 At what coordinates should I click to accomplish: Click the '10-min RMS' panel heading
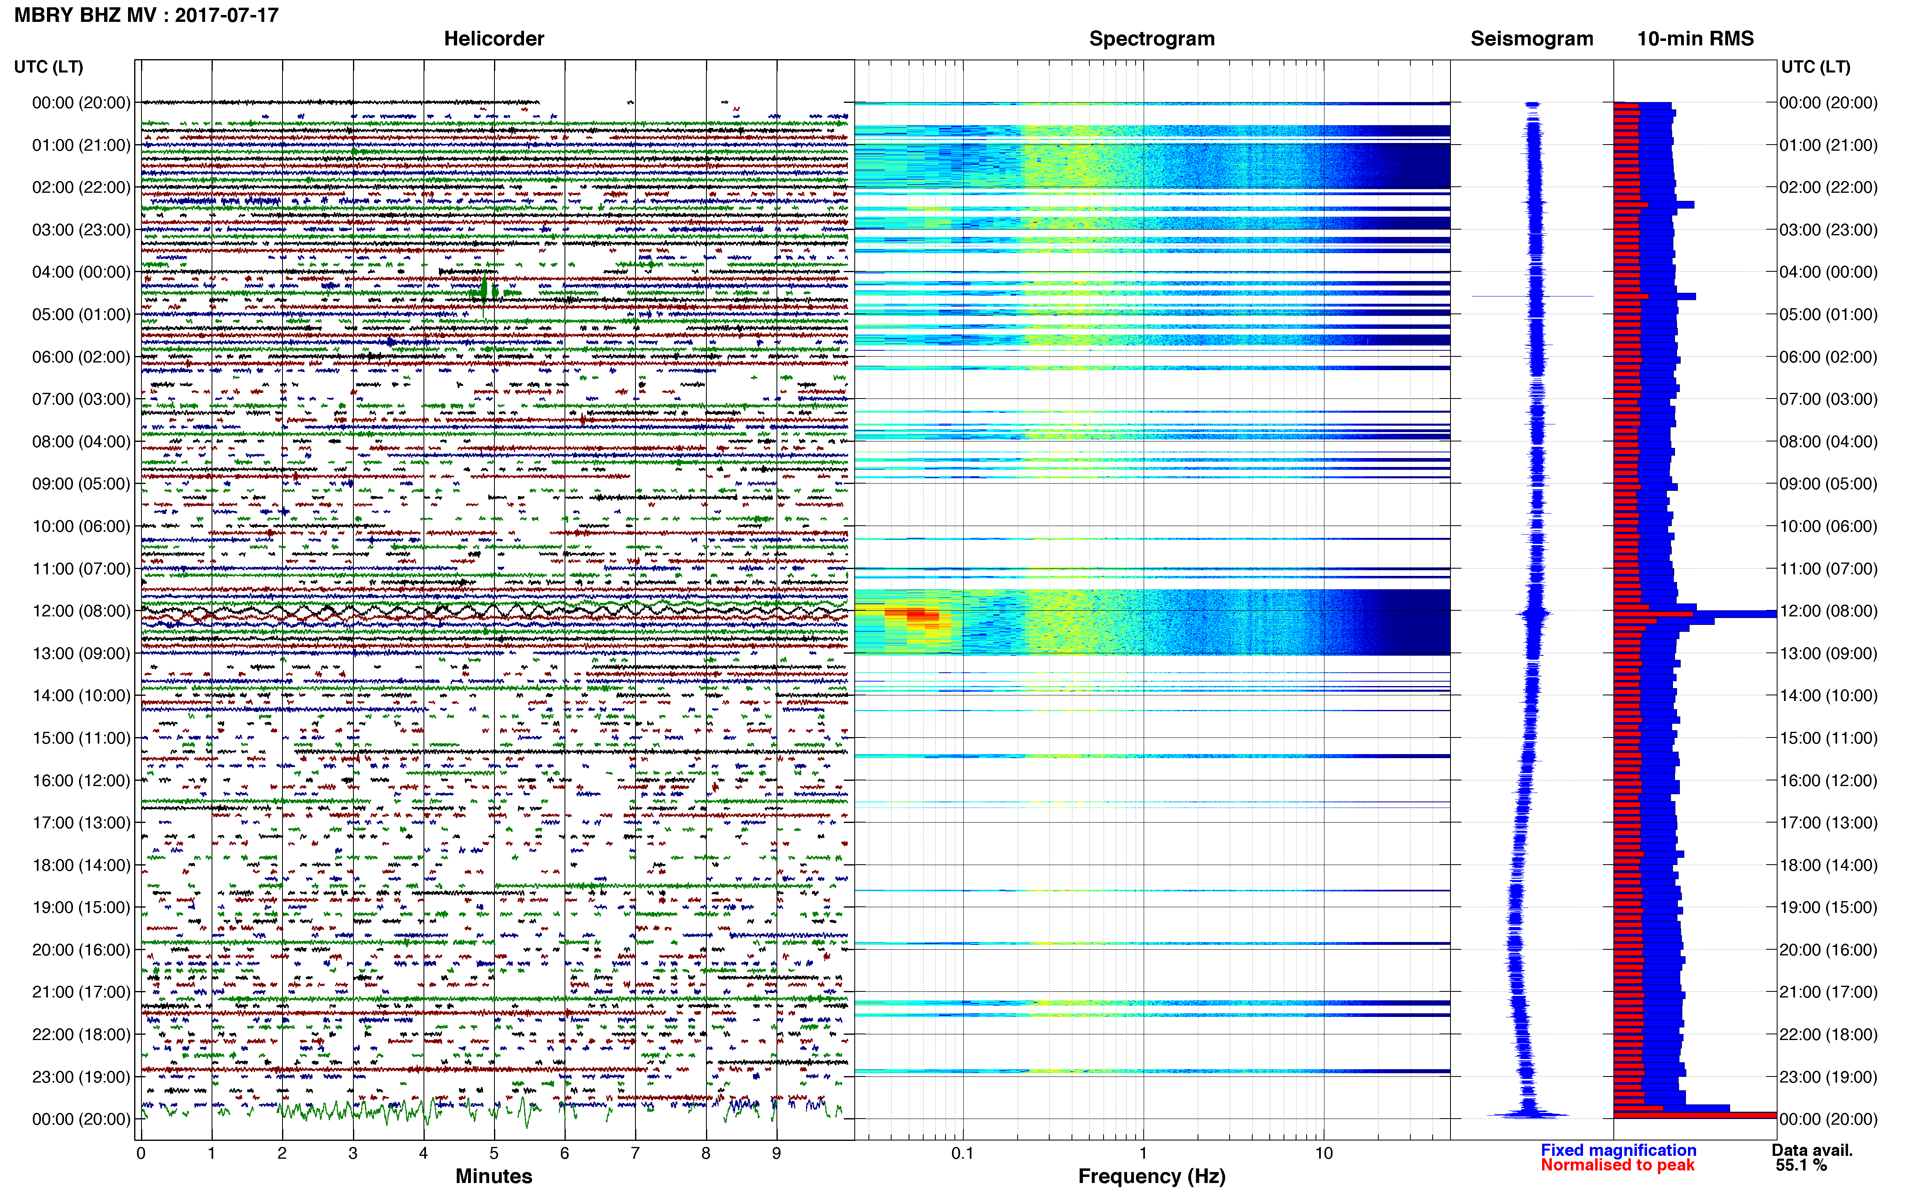[x=1696, y=39]
